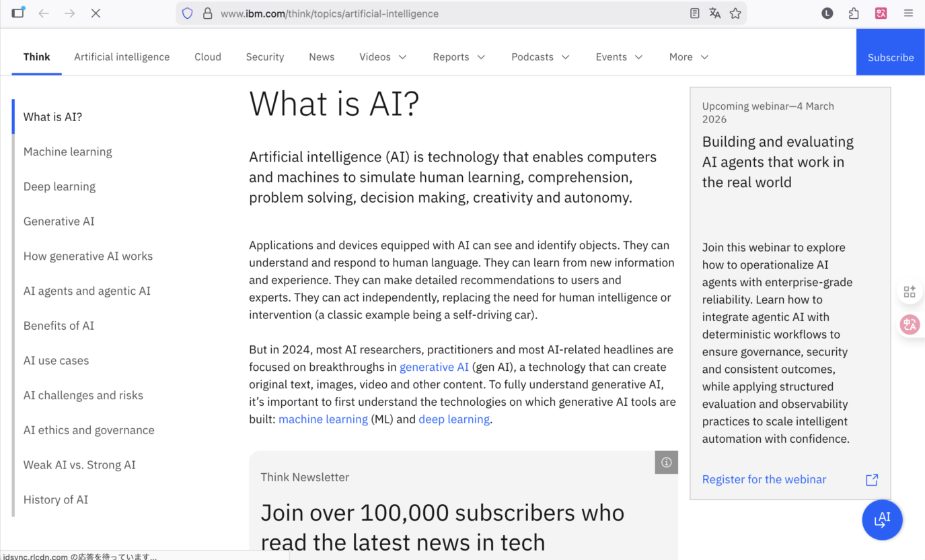The height and width of the screenshot is (560, 925).
Task: Jump to AI ethics and governance section
Action: coord(89,430)
